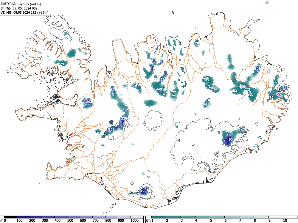This screenshot has height=223, width=298.
Task: Click the '220' visibility label
Action: 124,118
